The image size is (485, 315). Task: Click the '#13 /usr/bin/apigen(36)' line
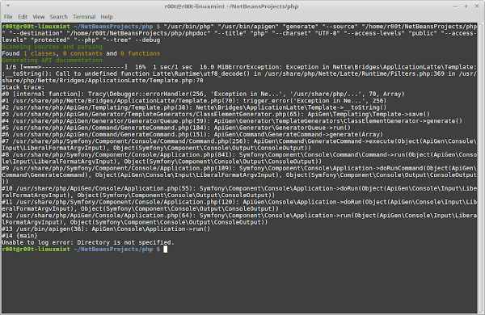pyautogui.click(x=106, y=229)
